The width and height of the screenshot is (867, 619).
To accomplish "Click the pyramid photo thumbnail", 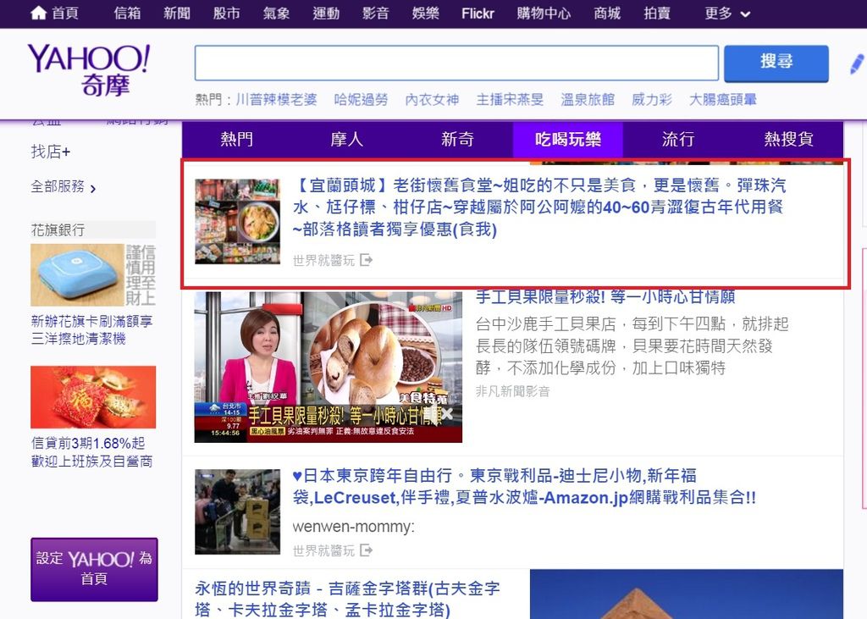I will (x=686, y=594).
